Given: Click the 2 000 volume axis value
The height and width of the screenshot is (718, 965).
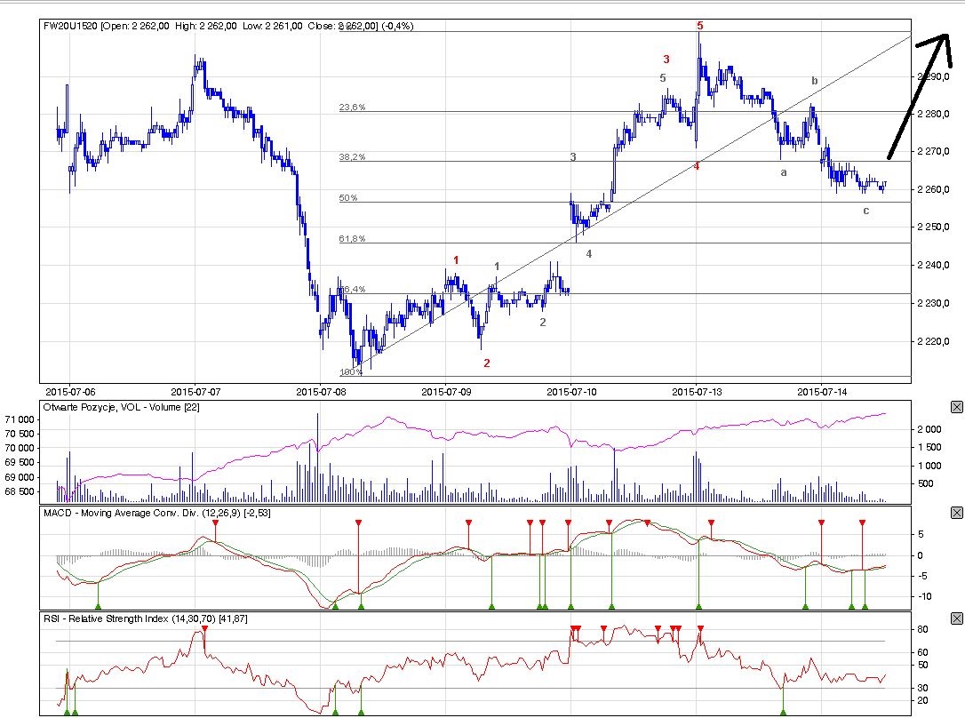Looking at the screenshot, I should pos(929,429).
